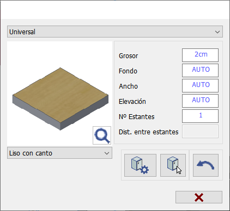This screenshot has height=211, width=230.
Task: Click the Nº Estantes label
Action: click(x=137, y=117)
